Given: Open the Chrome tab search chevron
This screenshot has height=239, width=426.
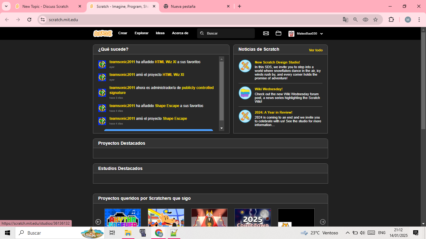Looking at the screenshot, I should 6,6.
